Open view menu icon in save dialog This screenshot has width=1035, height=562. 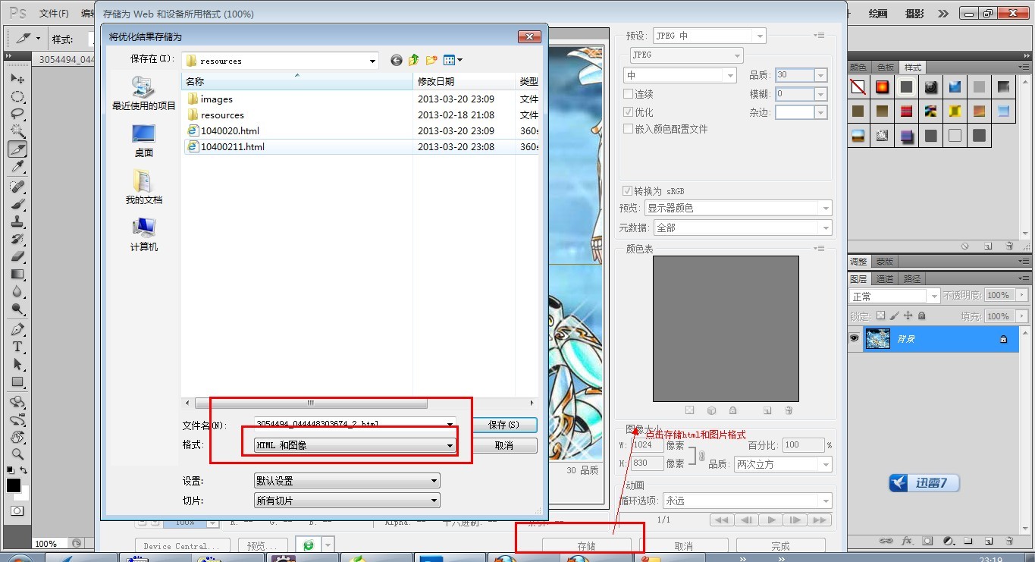[x=453, y=60]
